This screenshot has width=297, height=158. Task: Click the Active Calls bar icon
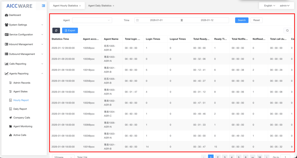tap(10, 135)
